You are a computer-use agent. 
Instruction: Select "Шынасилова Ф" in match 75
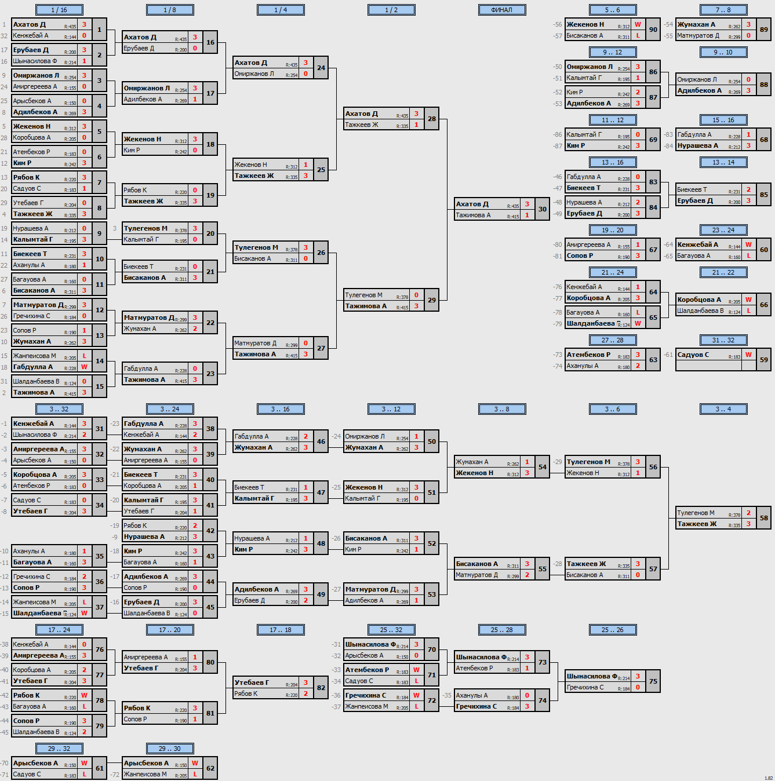click(x=592, y=676)
